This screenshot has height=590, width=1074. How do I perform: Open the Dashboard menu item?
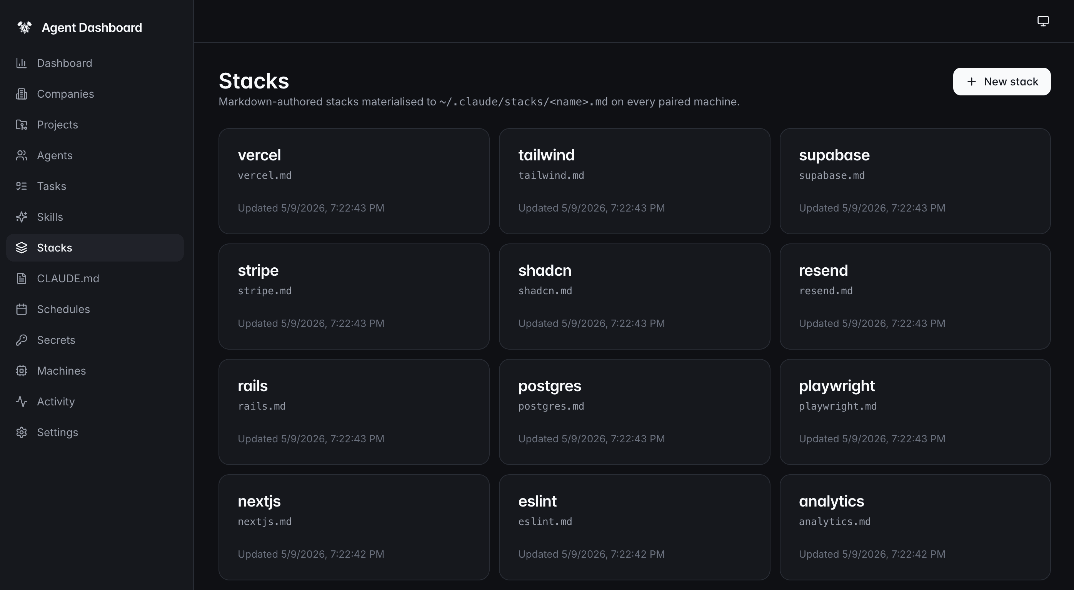point(95,63)
